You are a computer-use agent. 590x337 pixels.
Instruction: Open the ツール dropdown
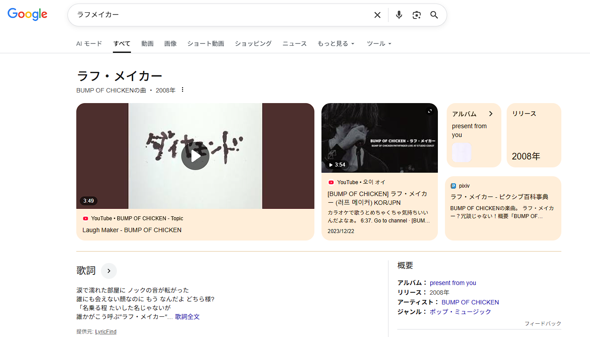click(379, 44)
